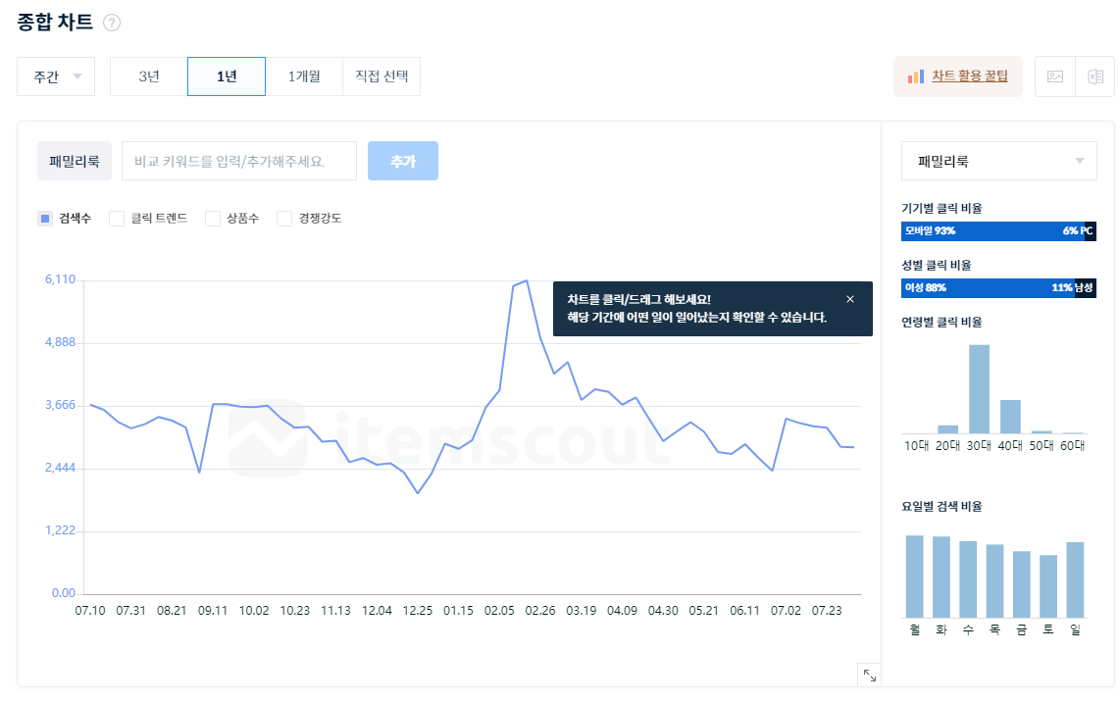Click the 목 weekday search bar

point(994,581)
